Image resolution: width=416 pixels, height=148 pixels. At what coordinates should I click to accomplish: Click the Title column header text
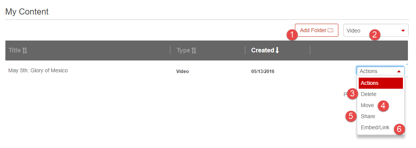pos(15,50)
